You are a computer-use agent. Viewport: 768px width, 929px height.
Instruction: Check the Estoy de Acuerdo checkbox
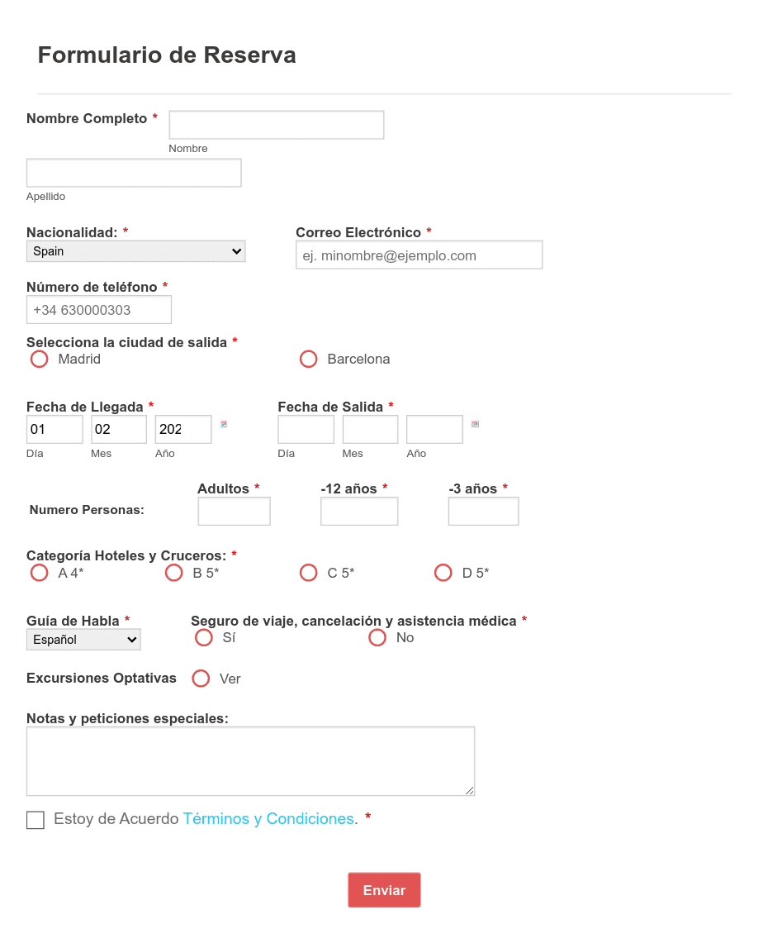click(x=35, y=820)
